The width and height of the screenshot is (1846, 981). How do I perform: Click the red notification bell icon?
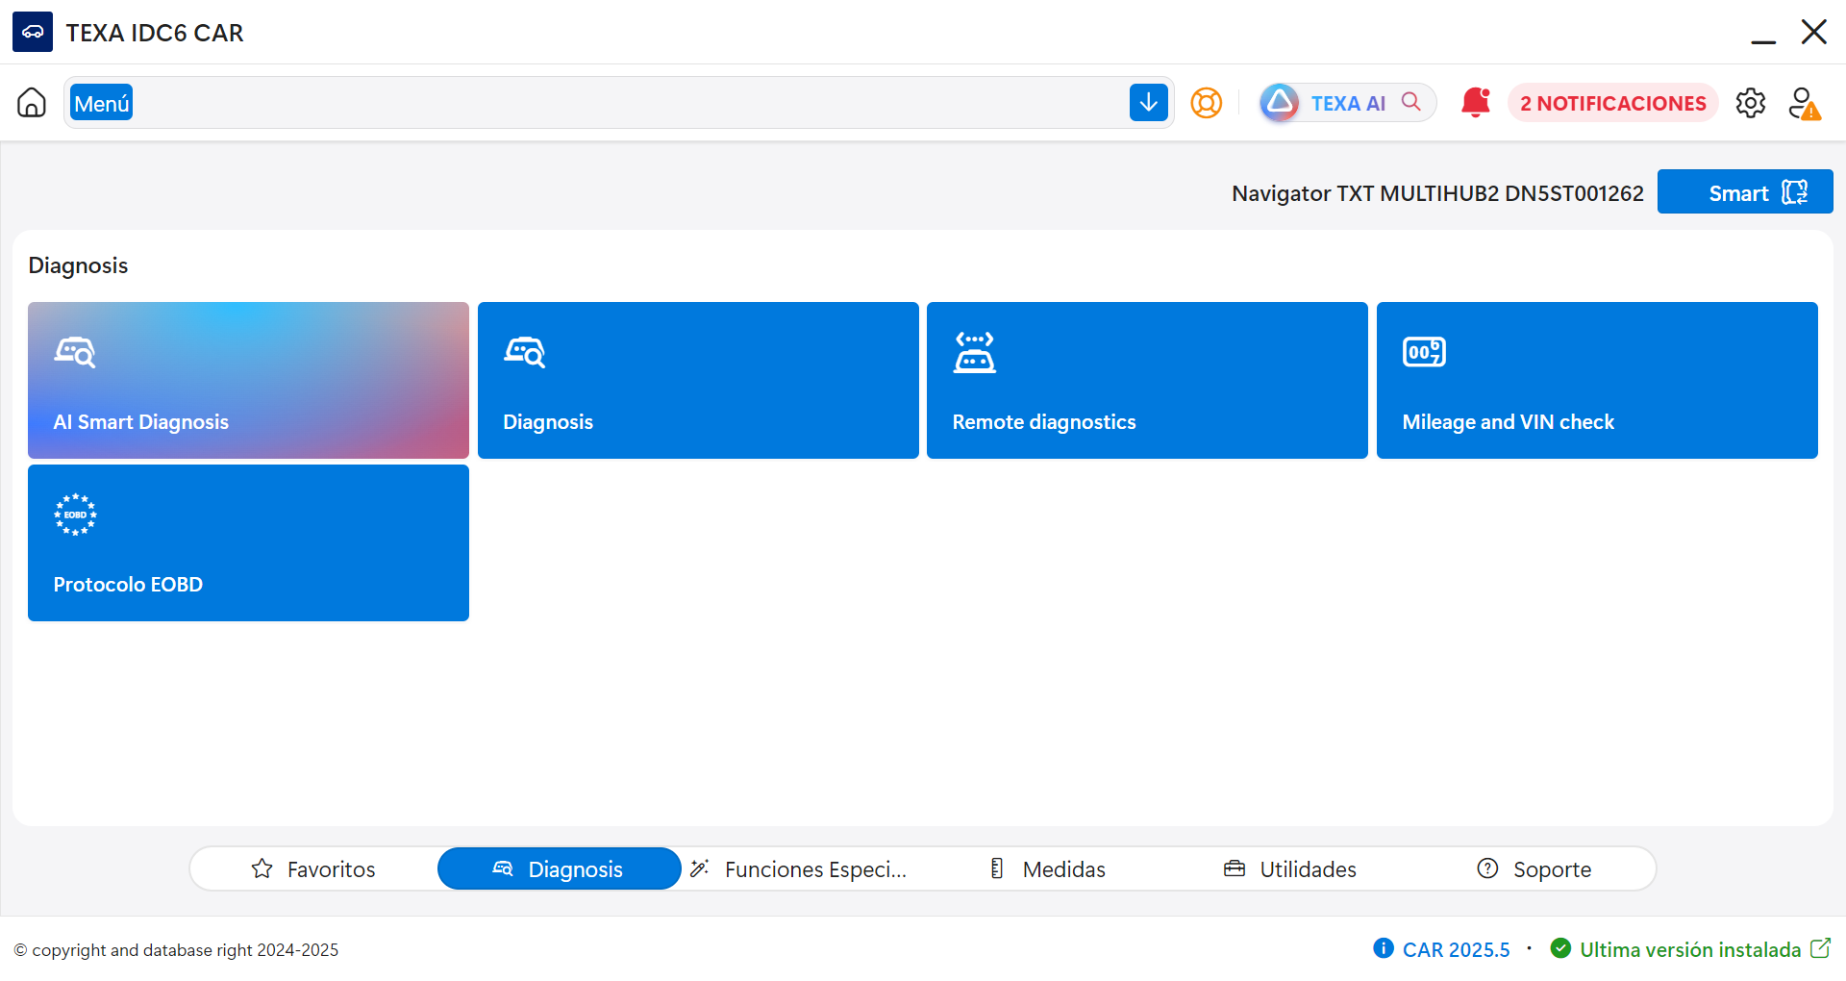1475,102
